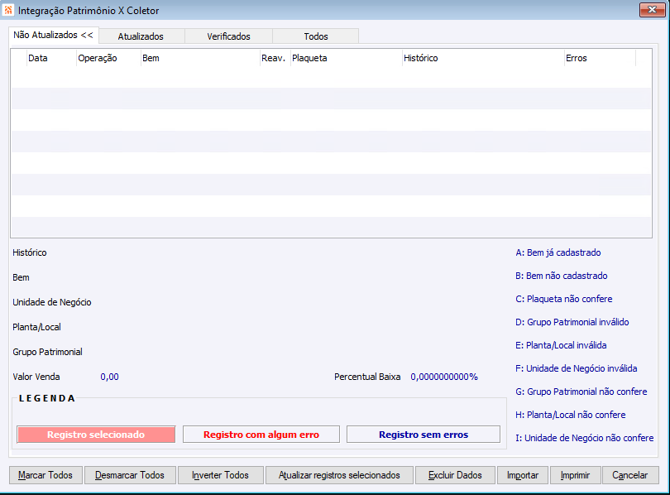Click the Excluir Dados button
The image size is (670, 495).
(x=455, y=475)
